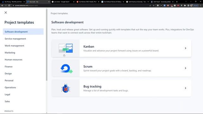Image resolution: width=203 pixels, height=114 pixels.
Task: Close the Jira Pricing tab
Action: click(x=24, y=2)
